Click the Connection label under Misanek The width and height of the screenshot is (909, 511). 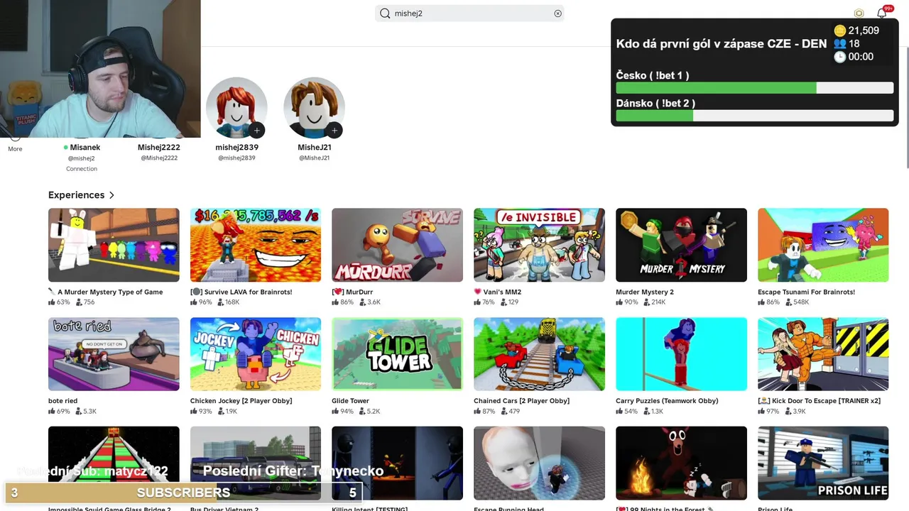click(x=82, y=169)
